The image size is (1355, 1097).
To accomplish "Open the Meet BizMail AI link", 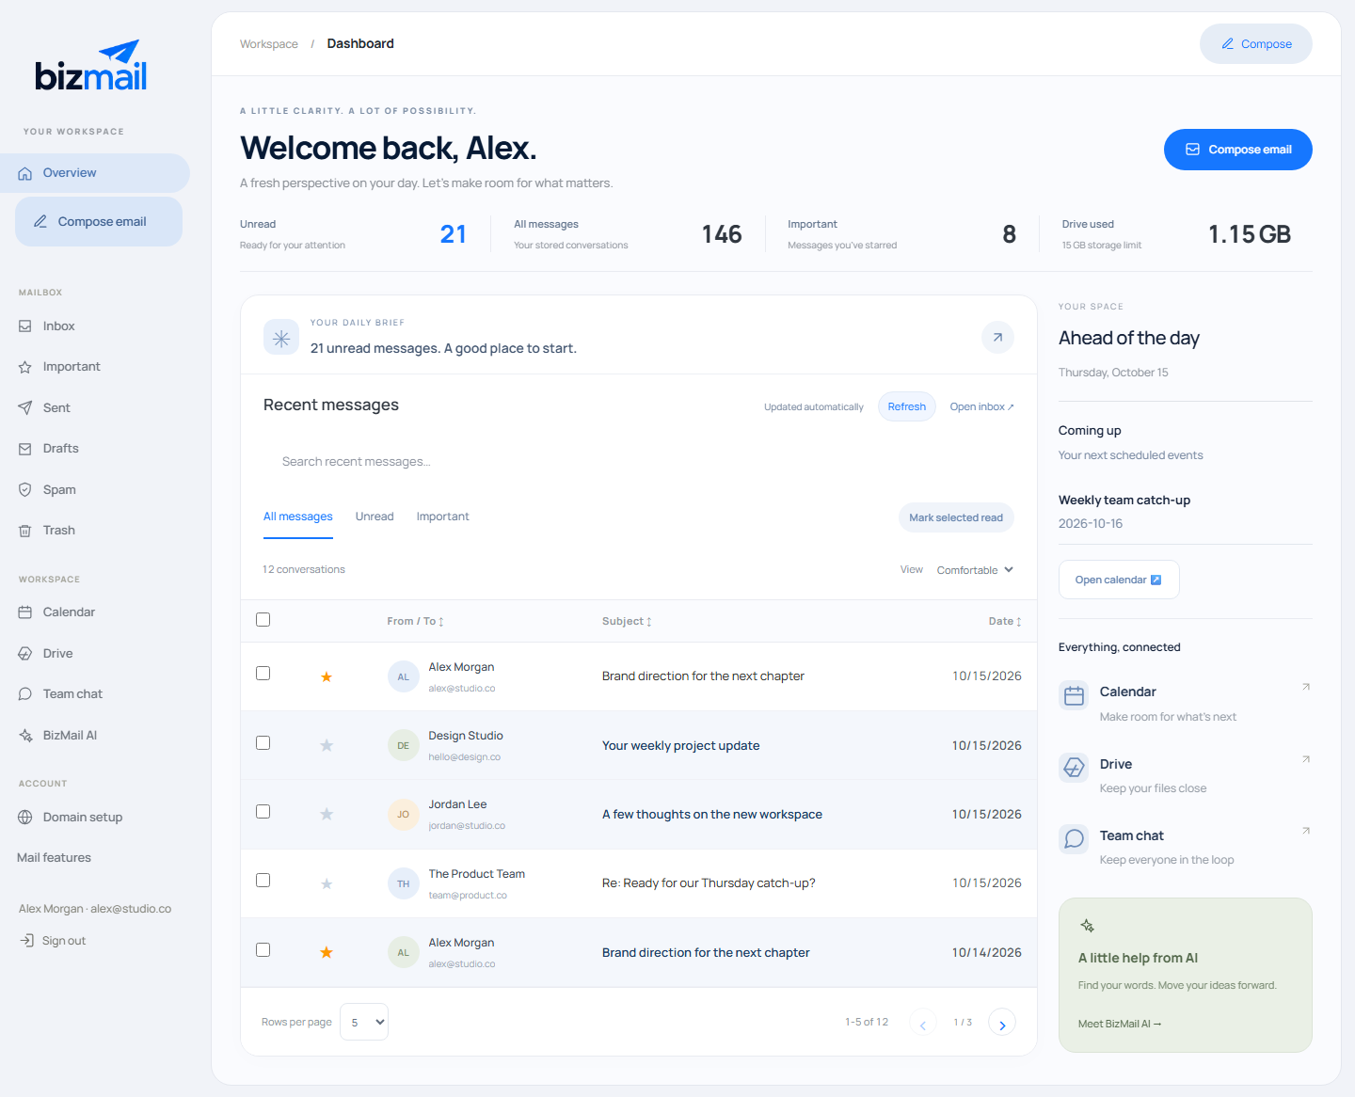I will click(x=1120, y=1024).
